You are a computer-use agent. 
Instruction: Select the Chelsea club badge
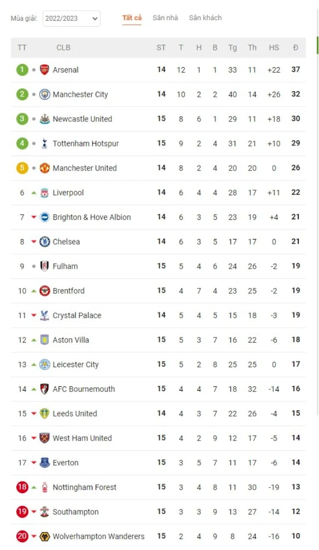tap(44, 241)
